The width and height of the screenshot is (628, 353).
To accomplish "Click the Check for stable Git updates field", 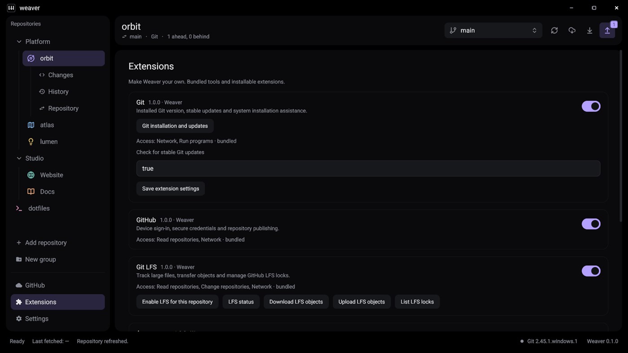I will 368,169.
